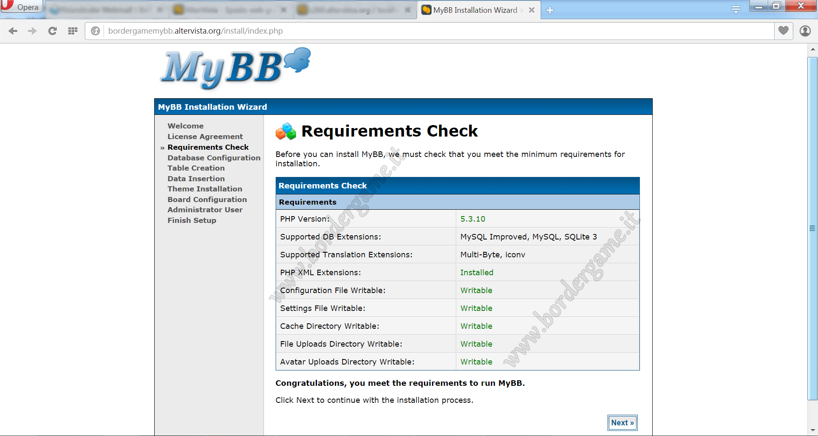This screenshot has height=436, width=818.
Task: Click the 'Multi-Byte, iconv' value
Action: click(x=493, y=255)
